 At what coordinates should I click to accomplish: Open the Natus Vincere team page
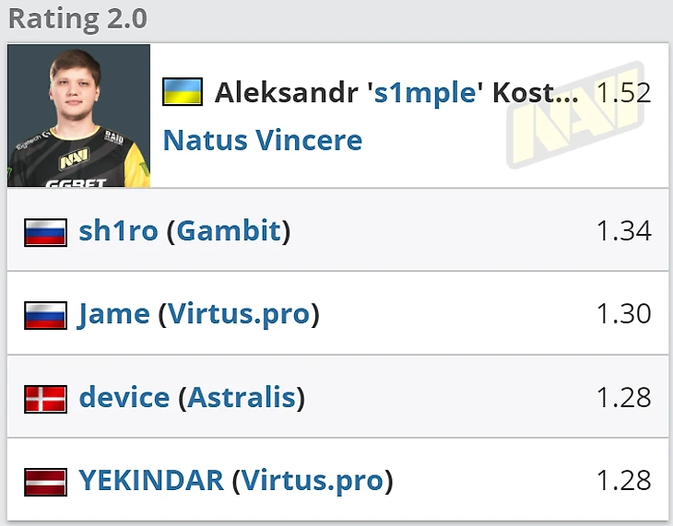pos(262,140)
